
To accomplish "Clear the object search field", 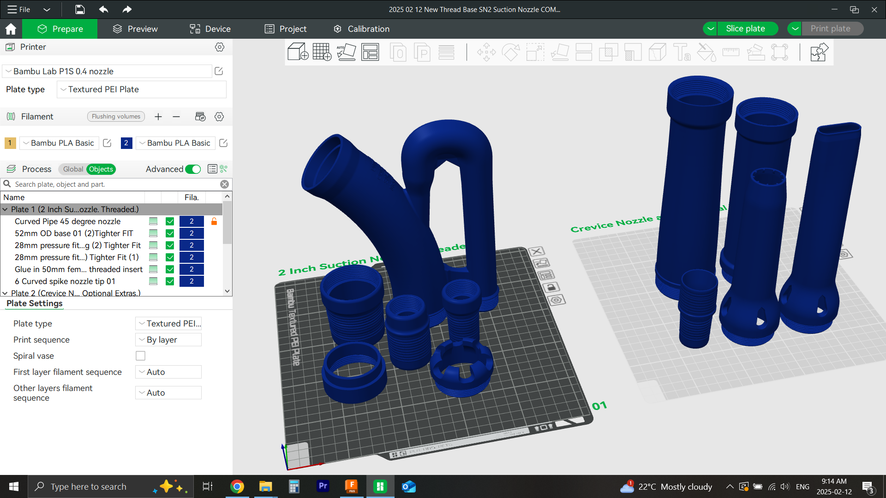I will click(x=225, y=184).
